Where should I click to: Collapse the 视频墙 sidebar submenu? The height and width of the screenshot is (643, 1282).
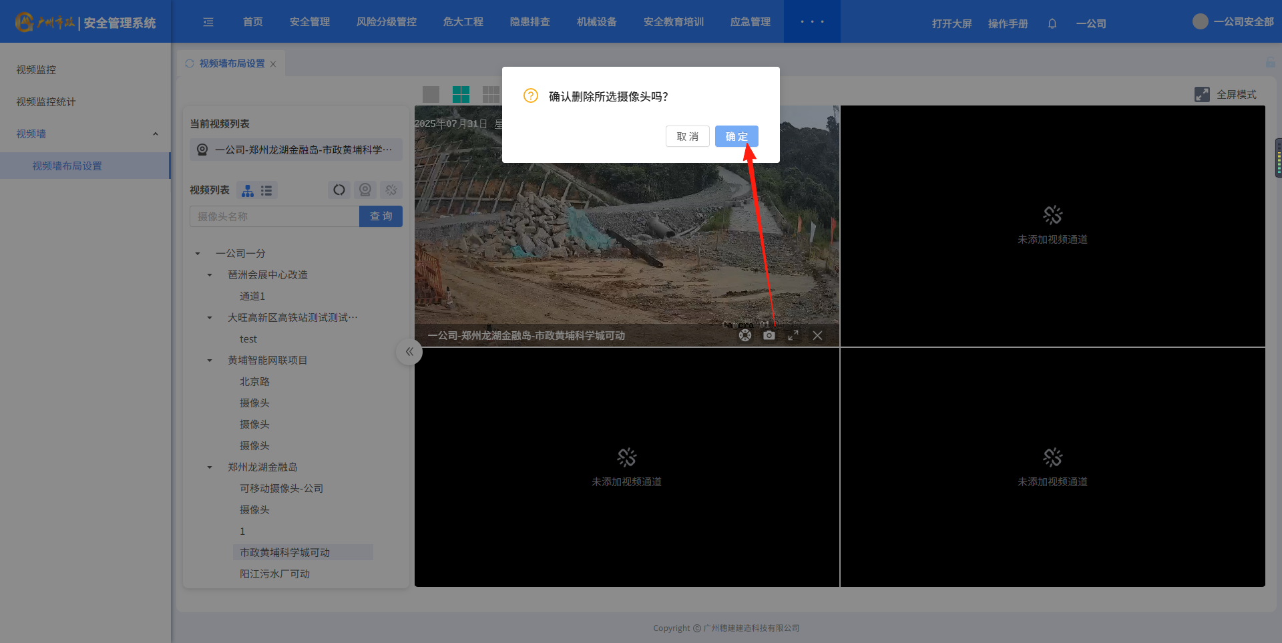tap(155, 134)
